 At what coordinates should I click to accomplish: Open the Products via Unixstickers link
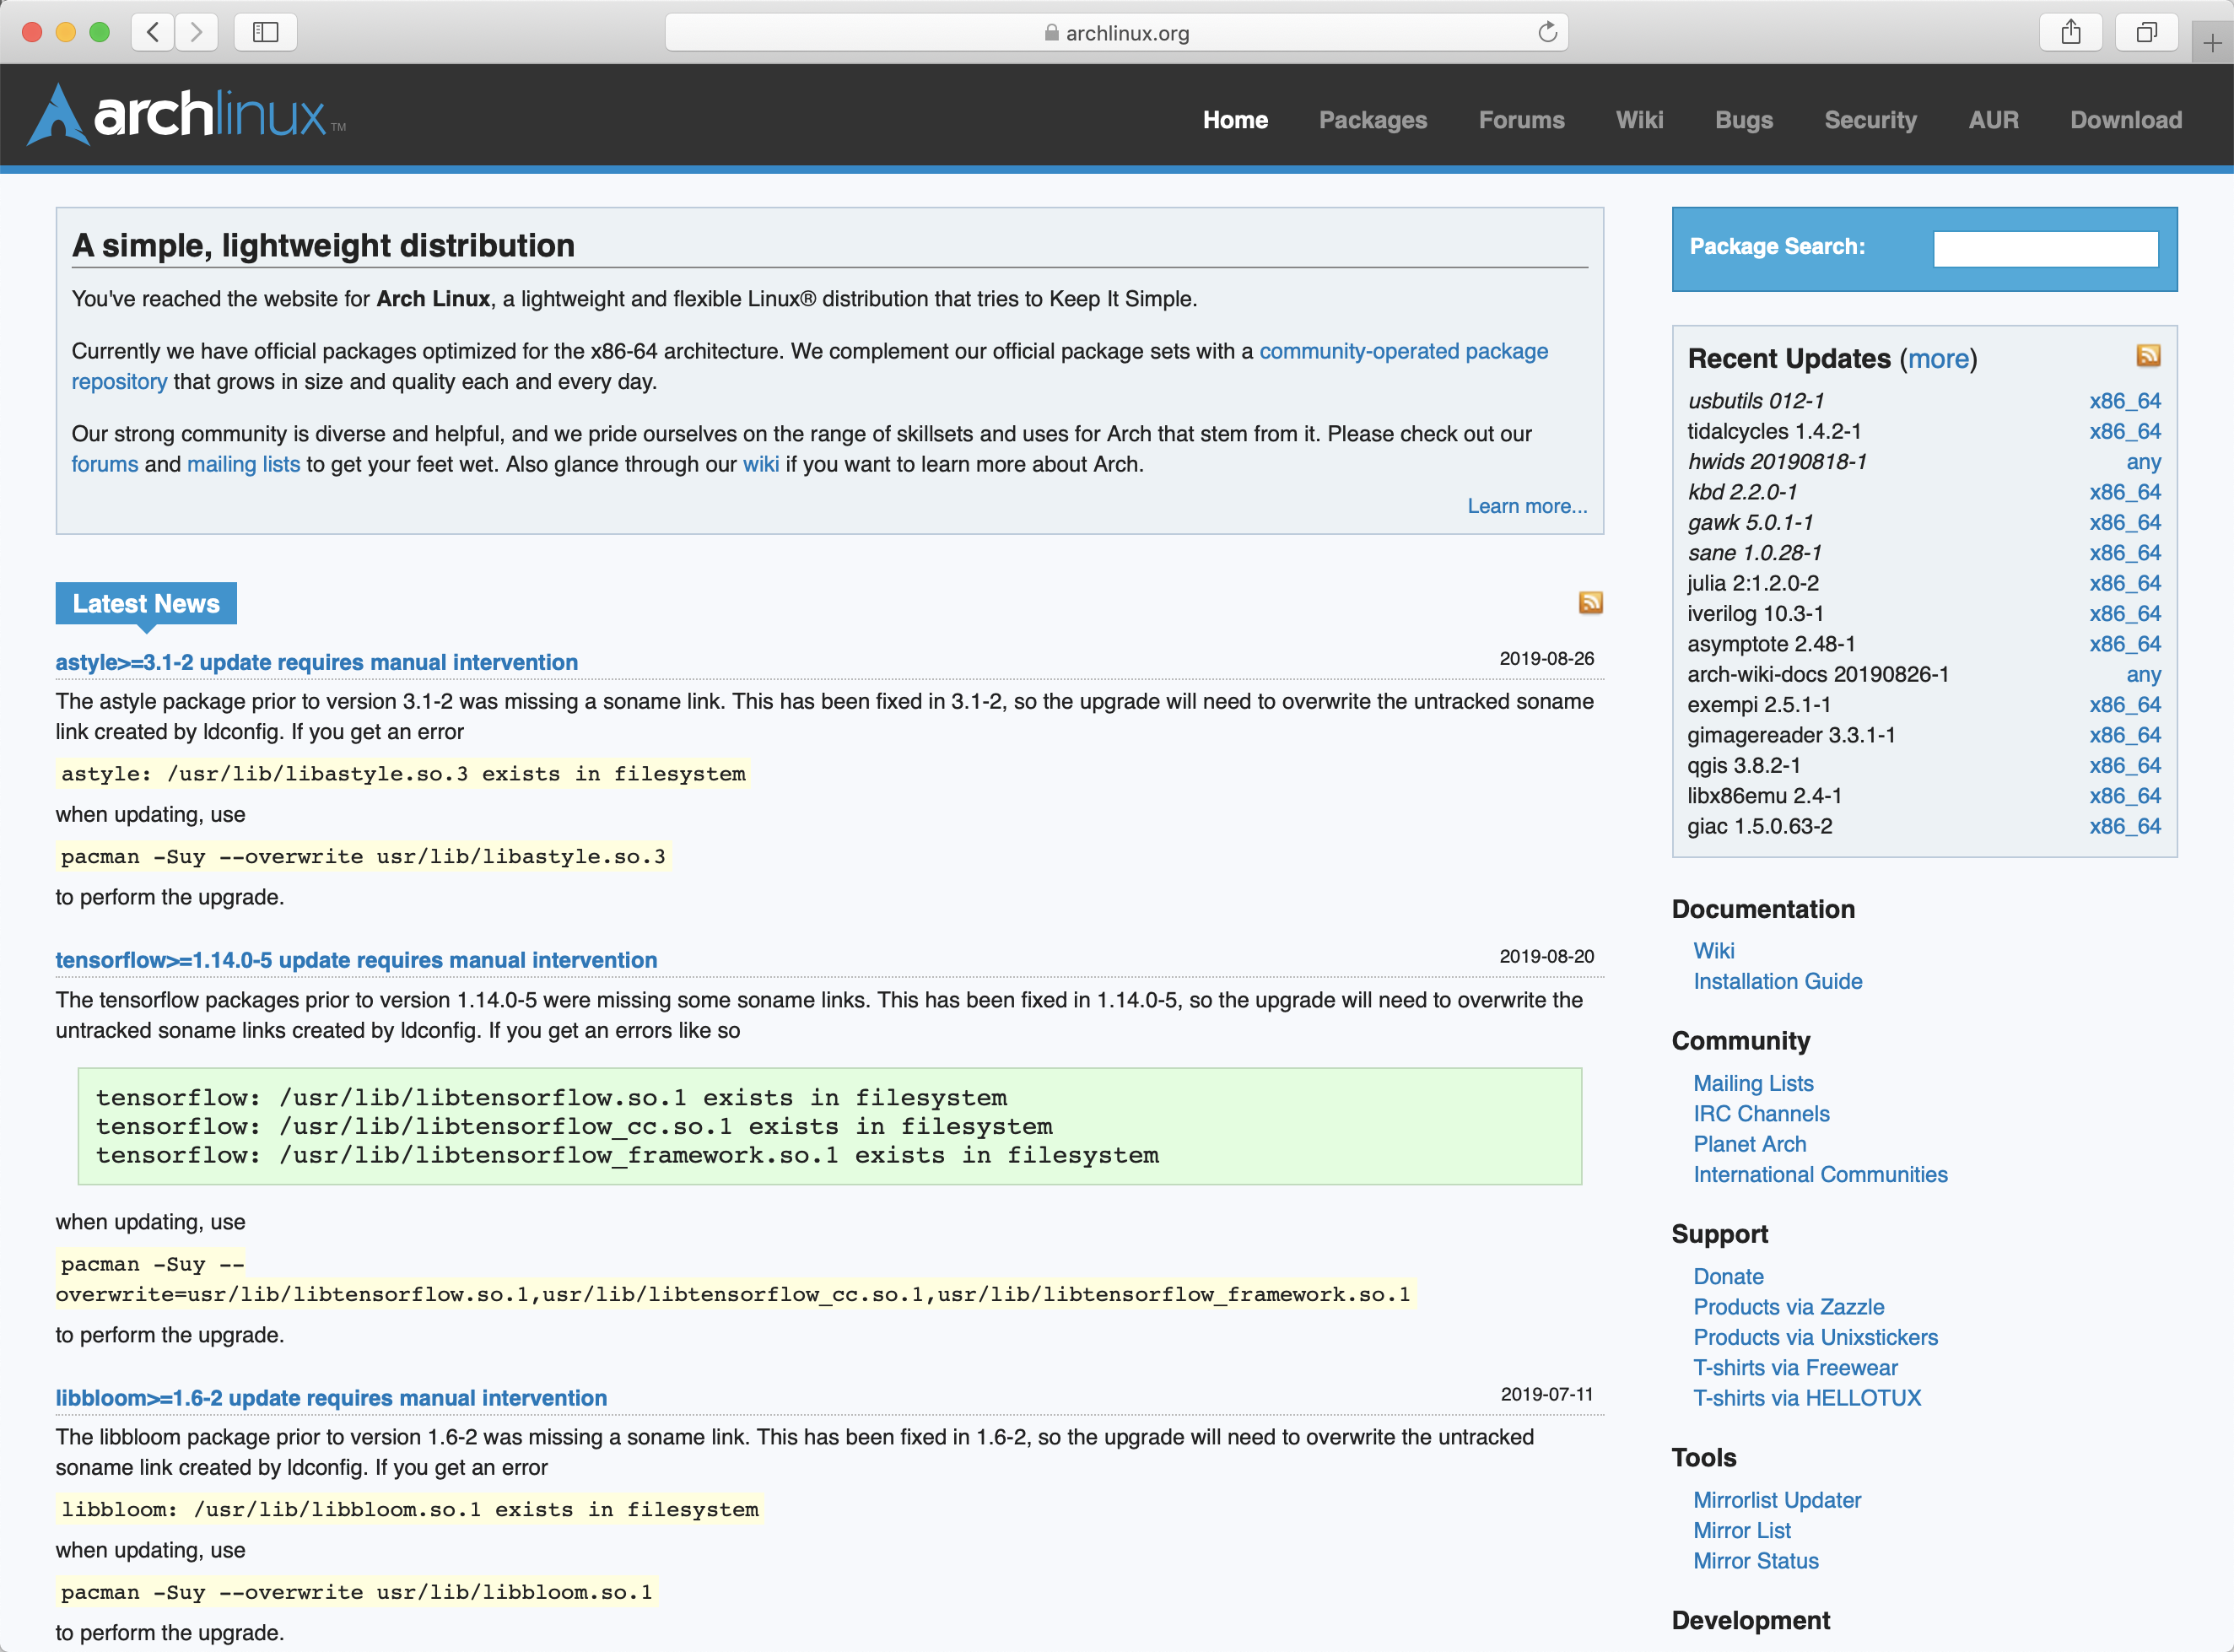[x=1815, y=1337]
